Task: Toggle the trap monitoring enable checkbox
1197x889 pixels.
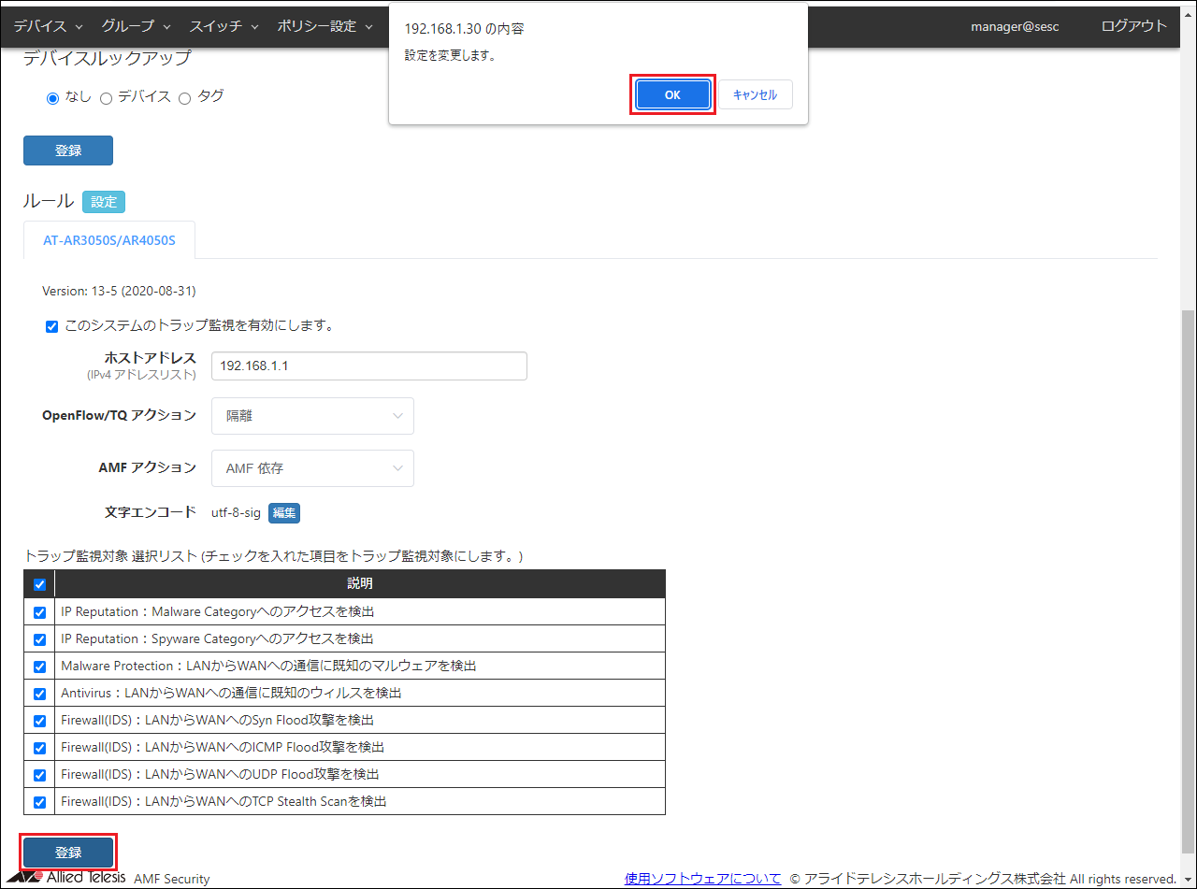Action: click(52, 326)
